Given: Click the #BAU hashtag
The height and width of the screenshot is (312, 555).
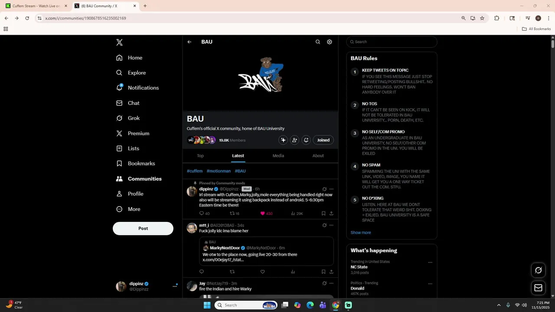Looking at the screenshot, I should tap(240, 171).
